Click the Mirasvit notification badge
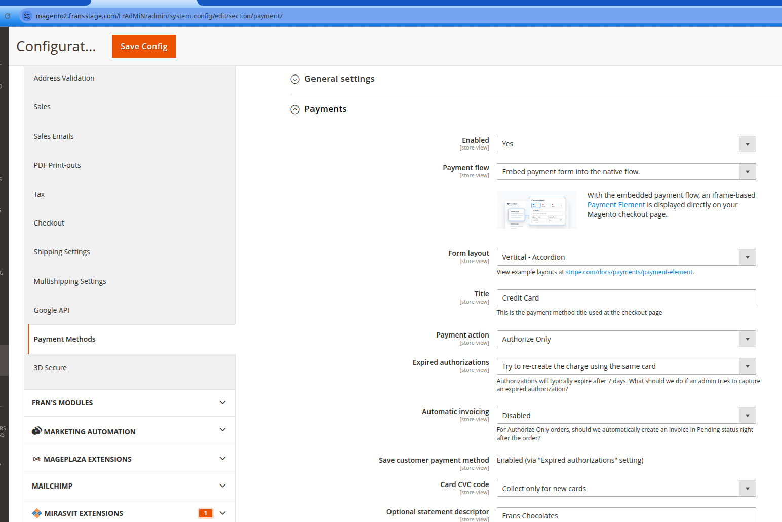This screenshot has height=522, width=782. [x=205, y=513]
